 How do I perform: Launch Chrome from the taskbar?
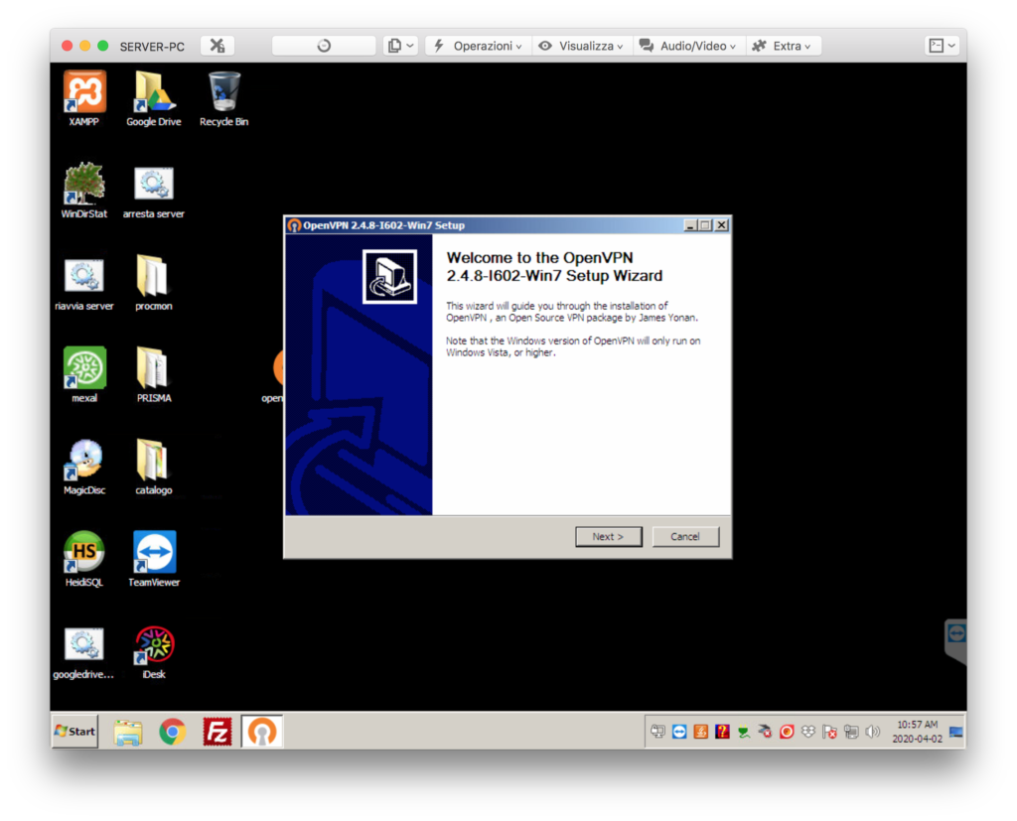pos(172,733)
